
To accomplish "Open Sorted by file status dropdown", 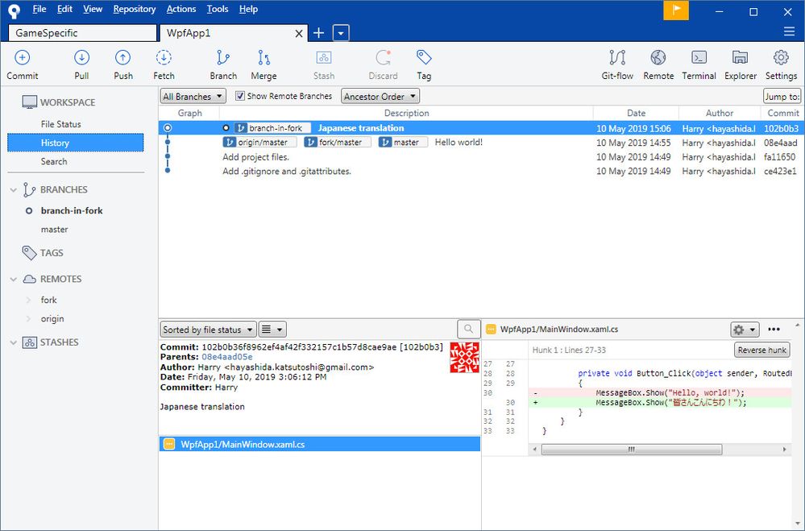I will click(x=208, y=330).
